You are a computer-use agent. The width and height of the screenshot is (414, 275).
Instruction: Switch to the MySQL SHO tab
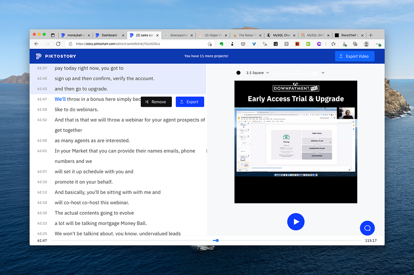315,35
